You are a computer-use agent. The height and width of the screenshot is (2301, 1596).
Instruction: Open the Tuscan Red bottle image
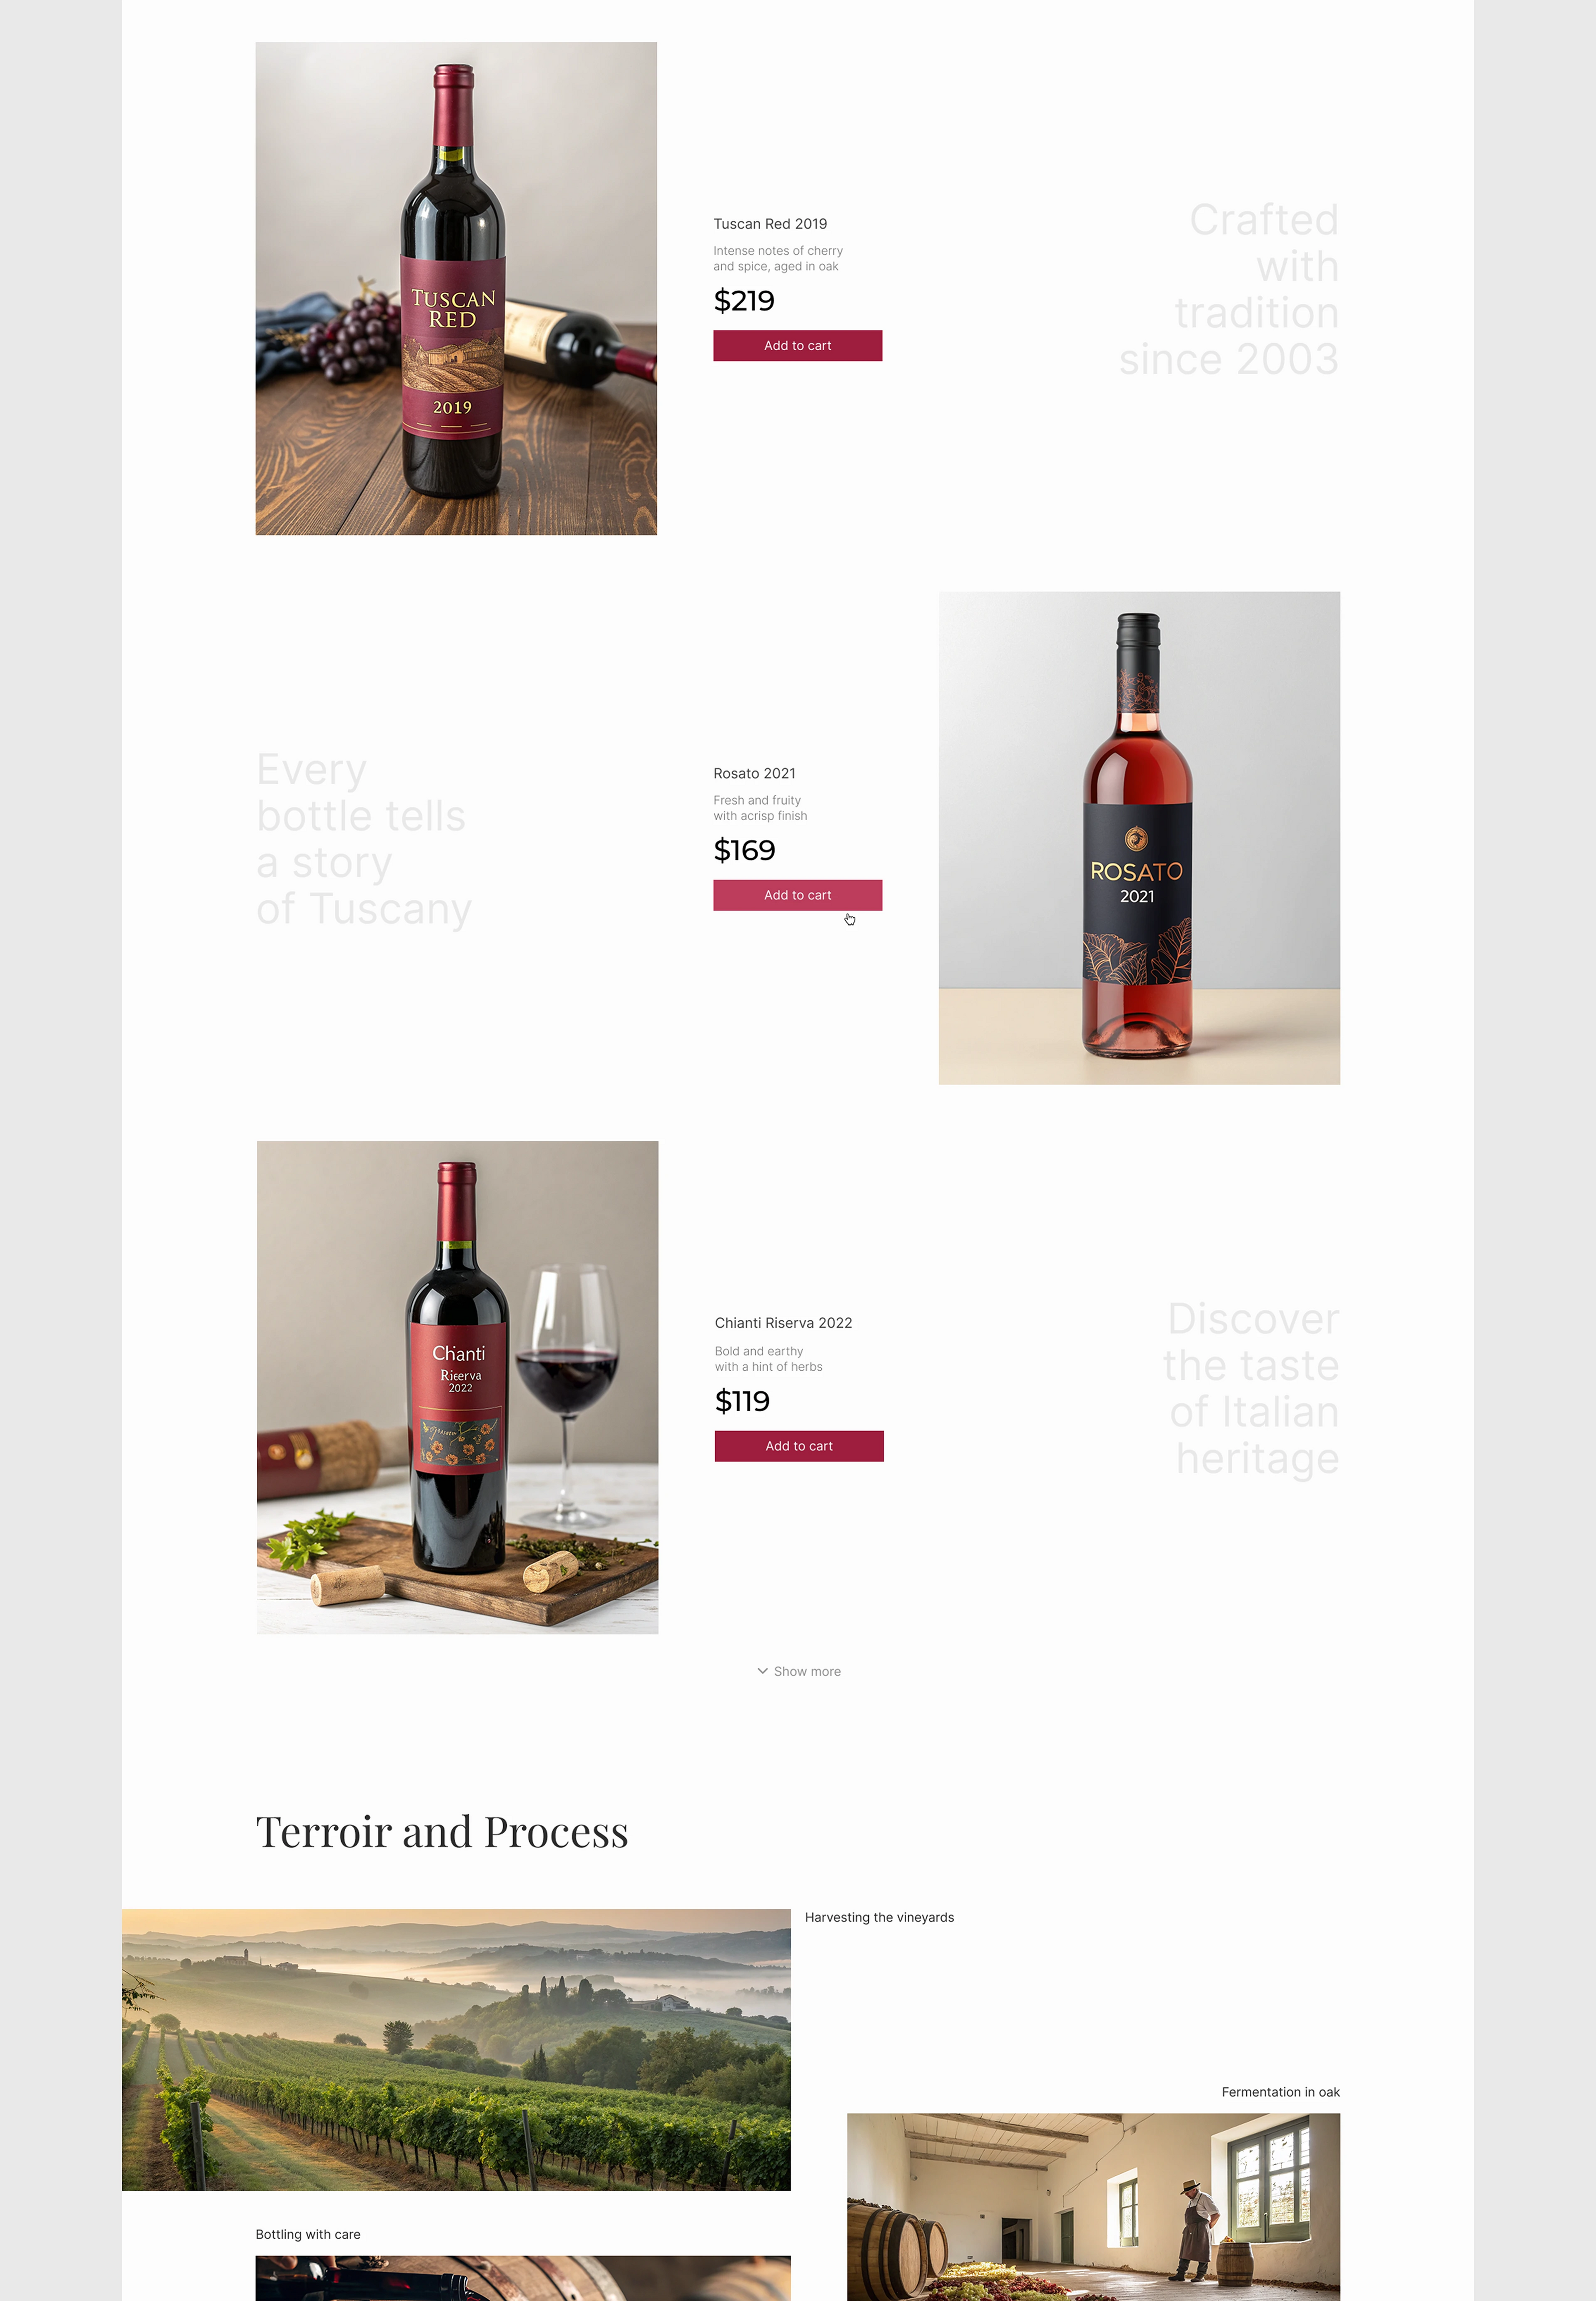[x=456, y=288]
